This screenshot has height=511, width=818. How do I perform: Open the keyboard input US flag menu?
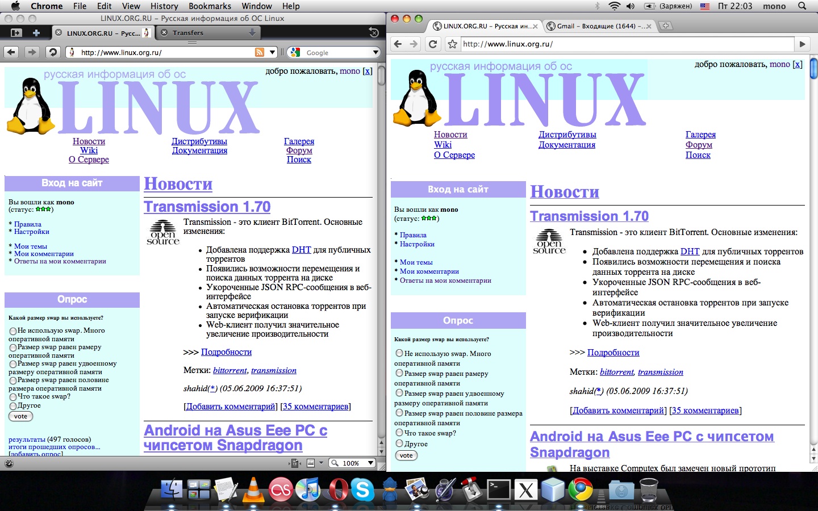coord(705,6)
